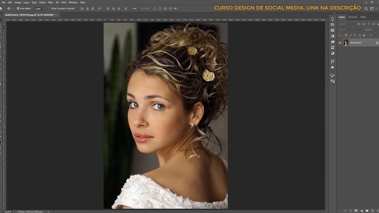Toggle the Auto-Select checkbox
This screenshot has height=213, width=379.
[18, 8]
